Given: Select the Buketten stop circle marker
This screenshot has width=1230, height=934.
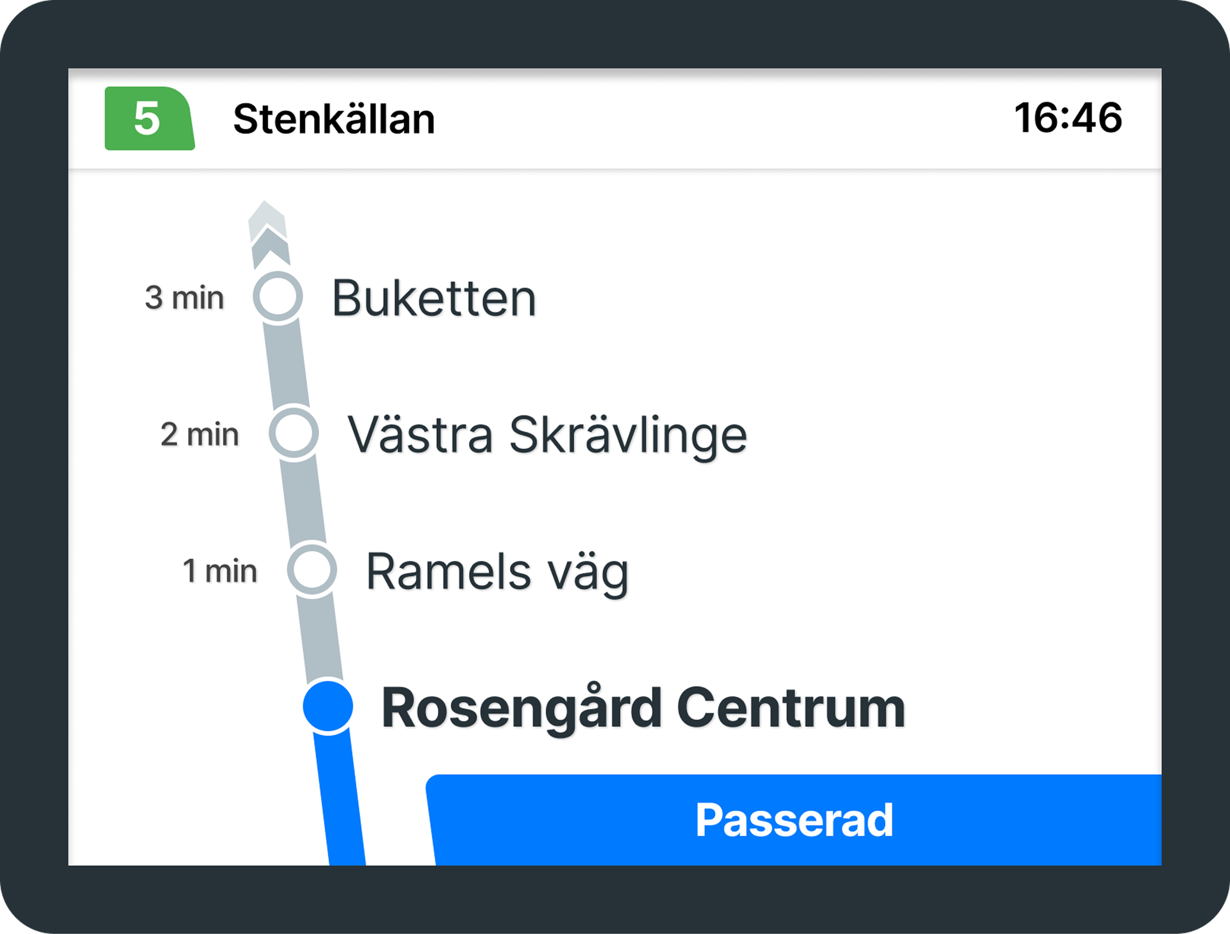Looking at the screenshot, I should 278,297.
